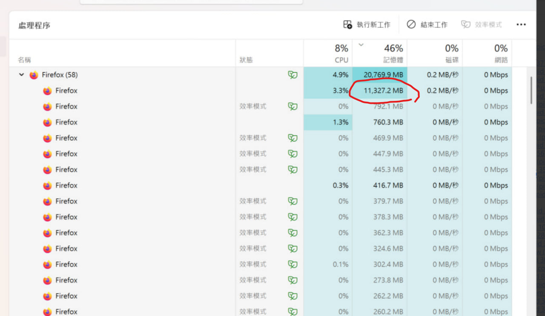Click Firefox icon of the 447.9 MB process

click(47, 154)
